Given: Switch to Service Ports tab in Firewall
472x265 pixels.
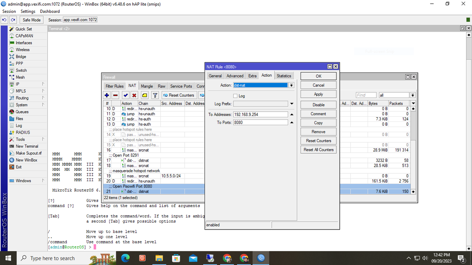Looking at the screenshot, I should 181,86.
